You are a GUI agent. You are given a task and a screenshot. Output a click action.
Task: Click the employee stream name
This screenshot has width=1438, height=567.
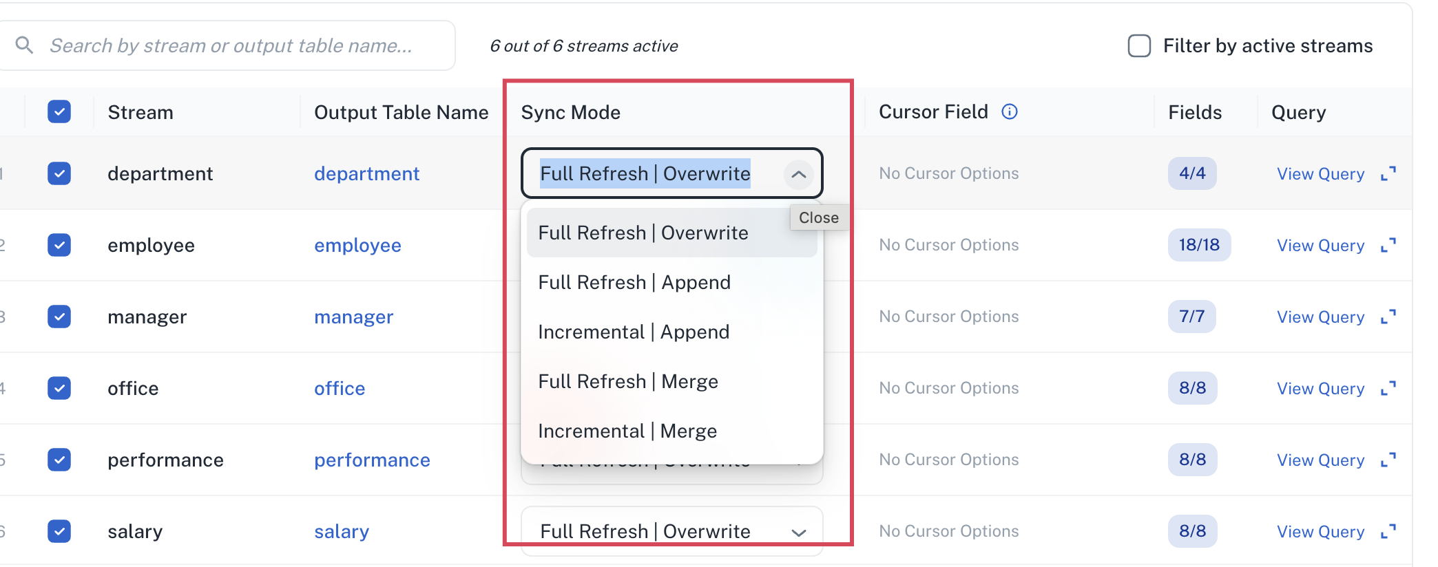(151, 245)
